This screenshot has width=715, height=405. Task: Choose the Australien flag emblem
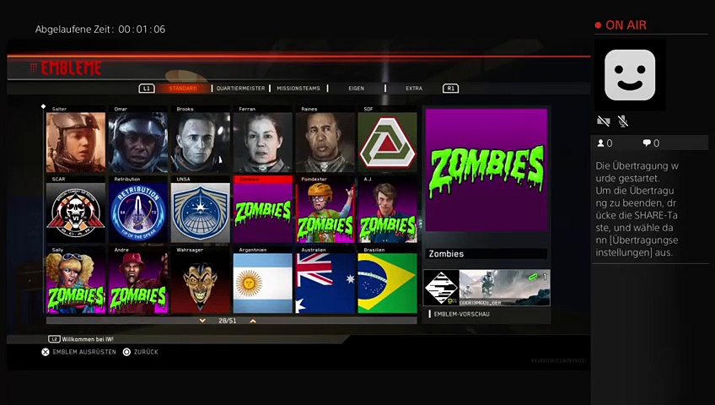(x=325, y=283)
